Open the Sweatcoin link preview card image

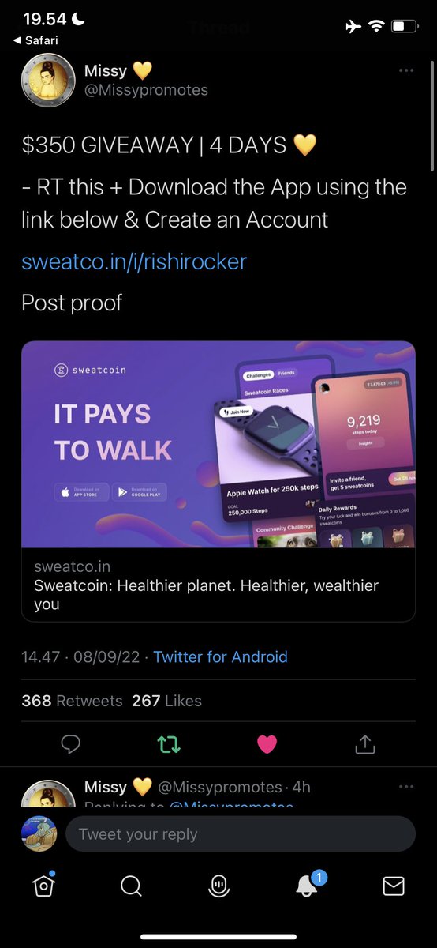pyautogui.click(x=218, y=444)
